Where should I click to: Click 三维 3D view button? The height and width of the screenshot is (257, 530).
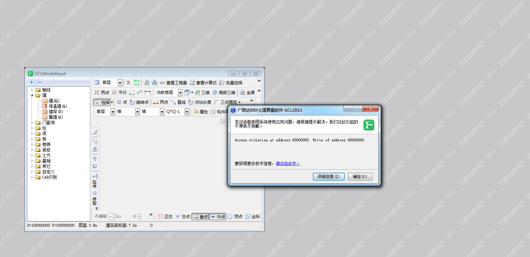(202, 92)
